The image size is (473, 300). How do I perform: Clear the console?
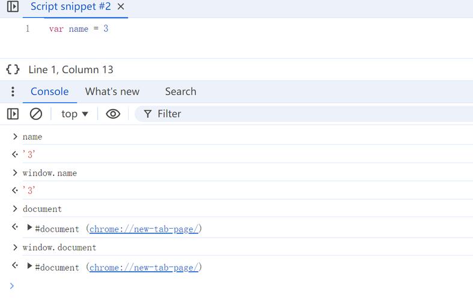coord(36,114)
